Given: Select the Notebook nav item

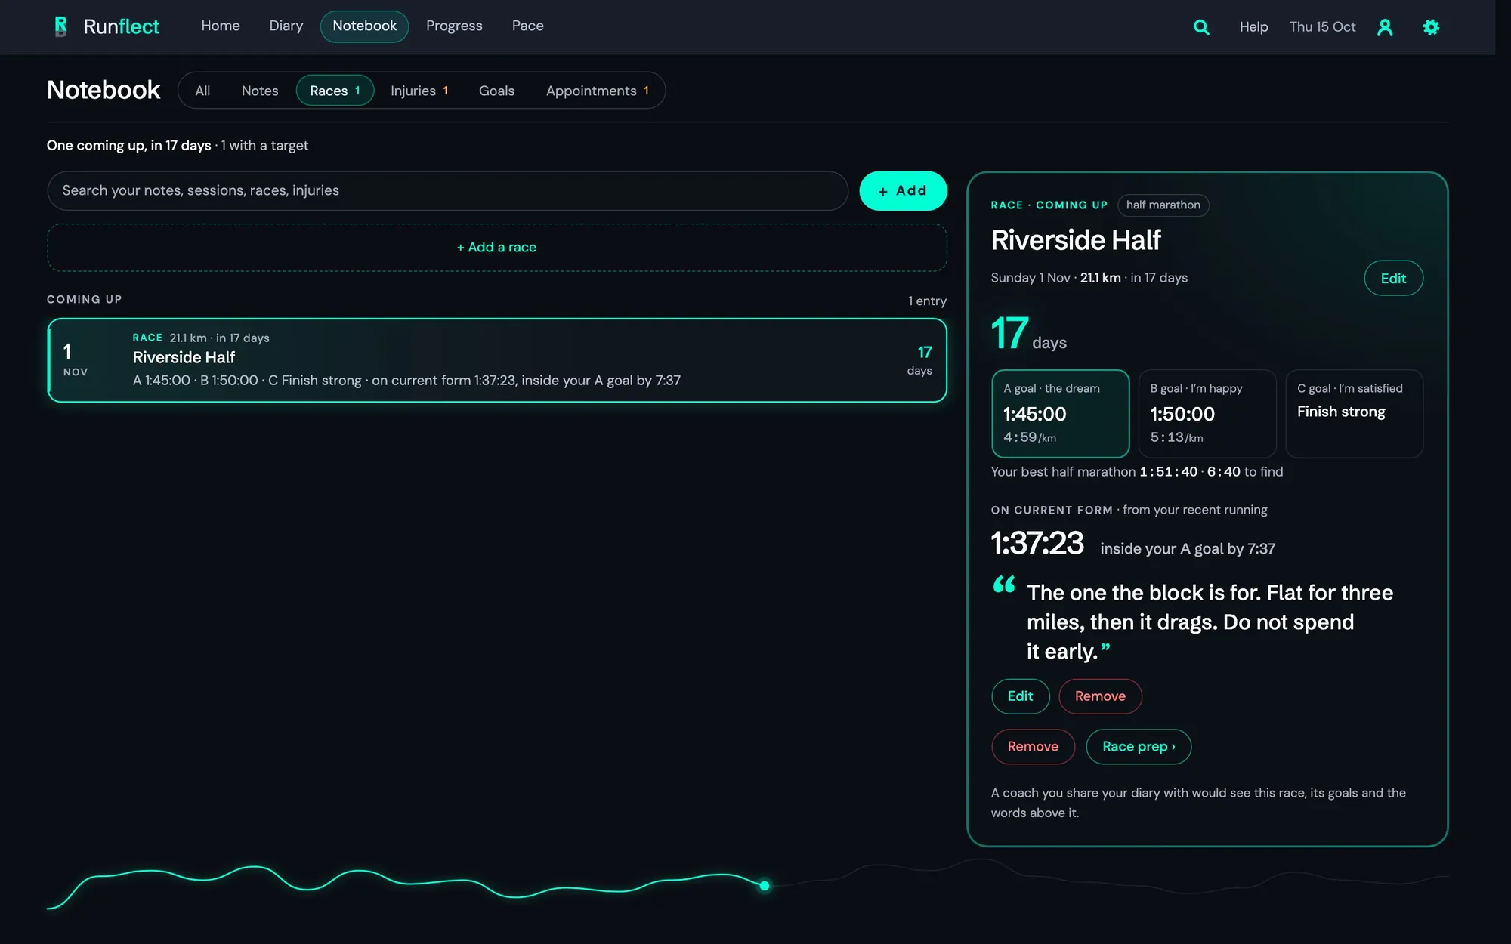Looking at the screenshot, I should click(x=364, y=26).
